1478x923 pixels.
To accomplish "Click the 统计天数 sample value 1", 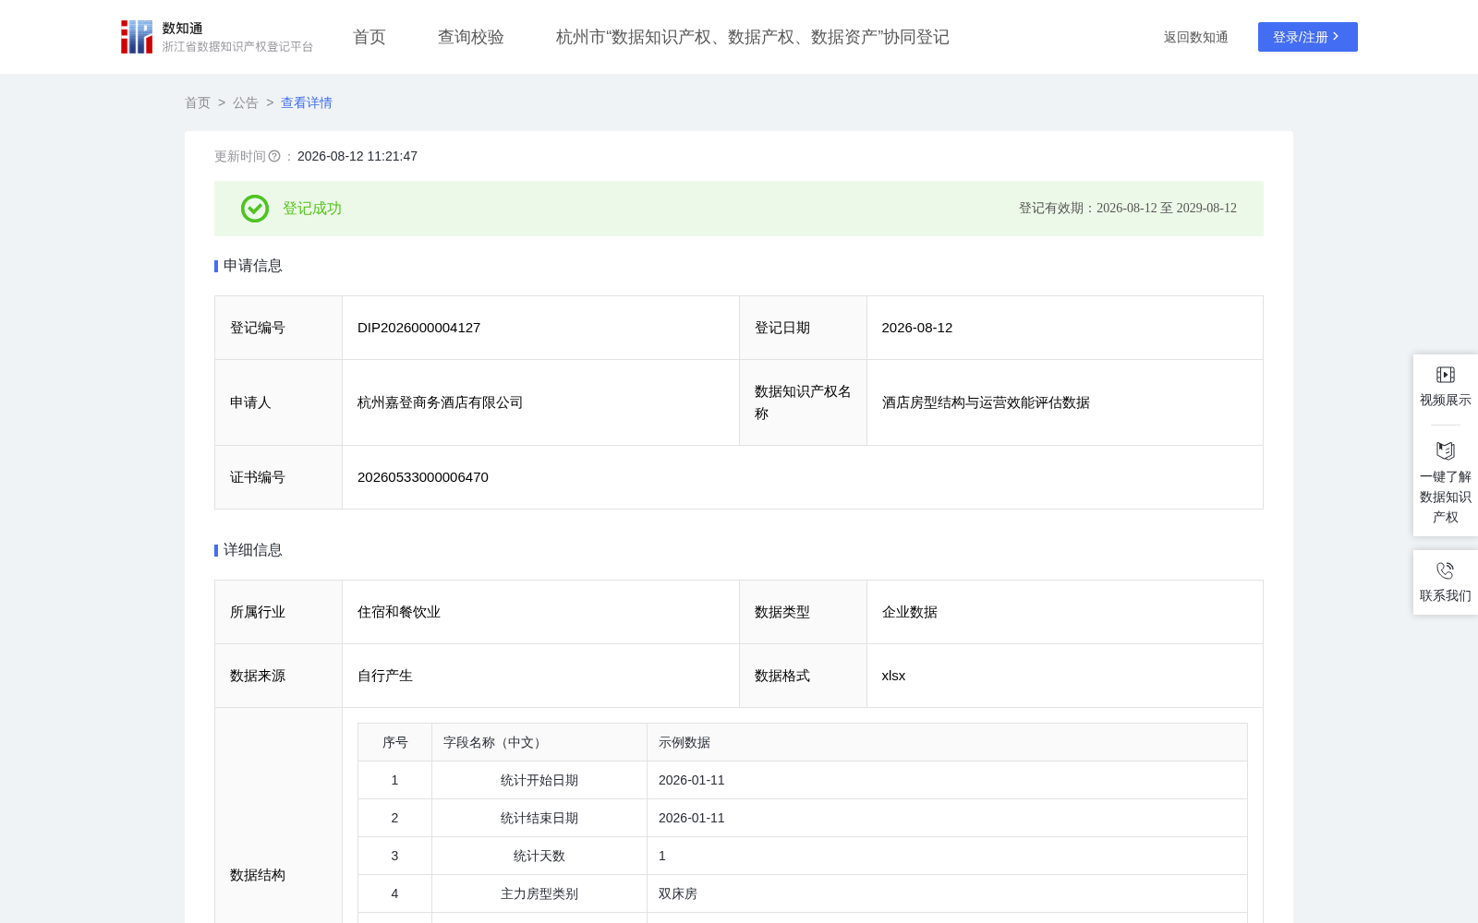I will (x=662, y=856).
